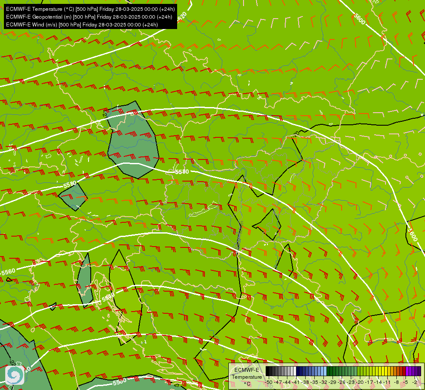Click the -38 tick label on legend
Viewport: 425px width, 390px height.
click(305, 382)
